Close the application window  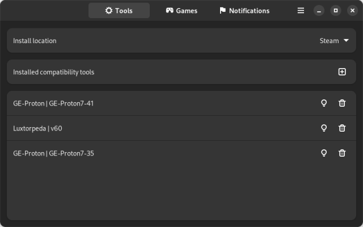point(351,10)
